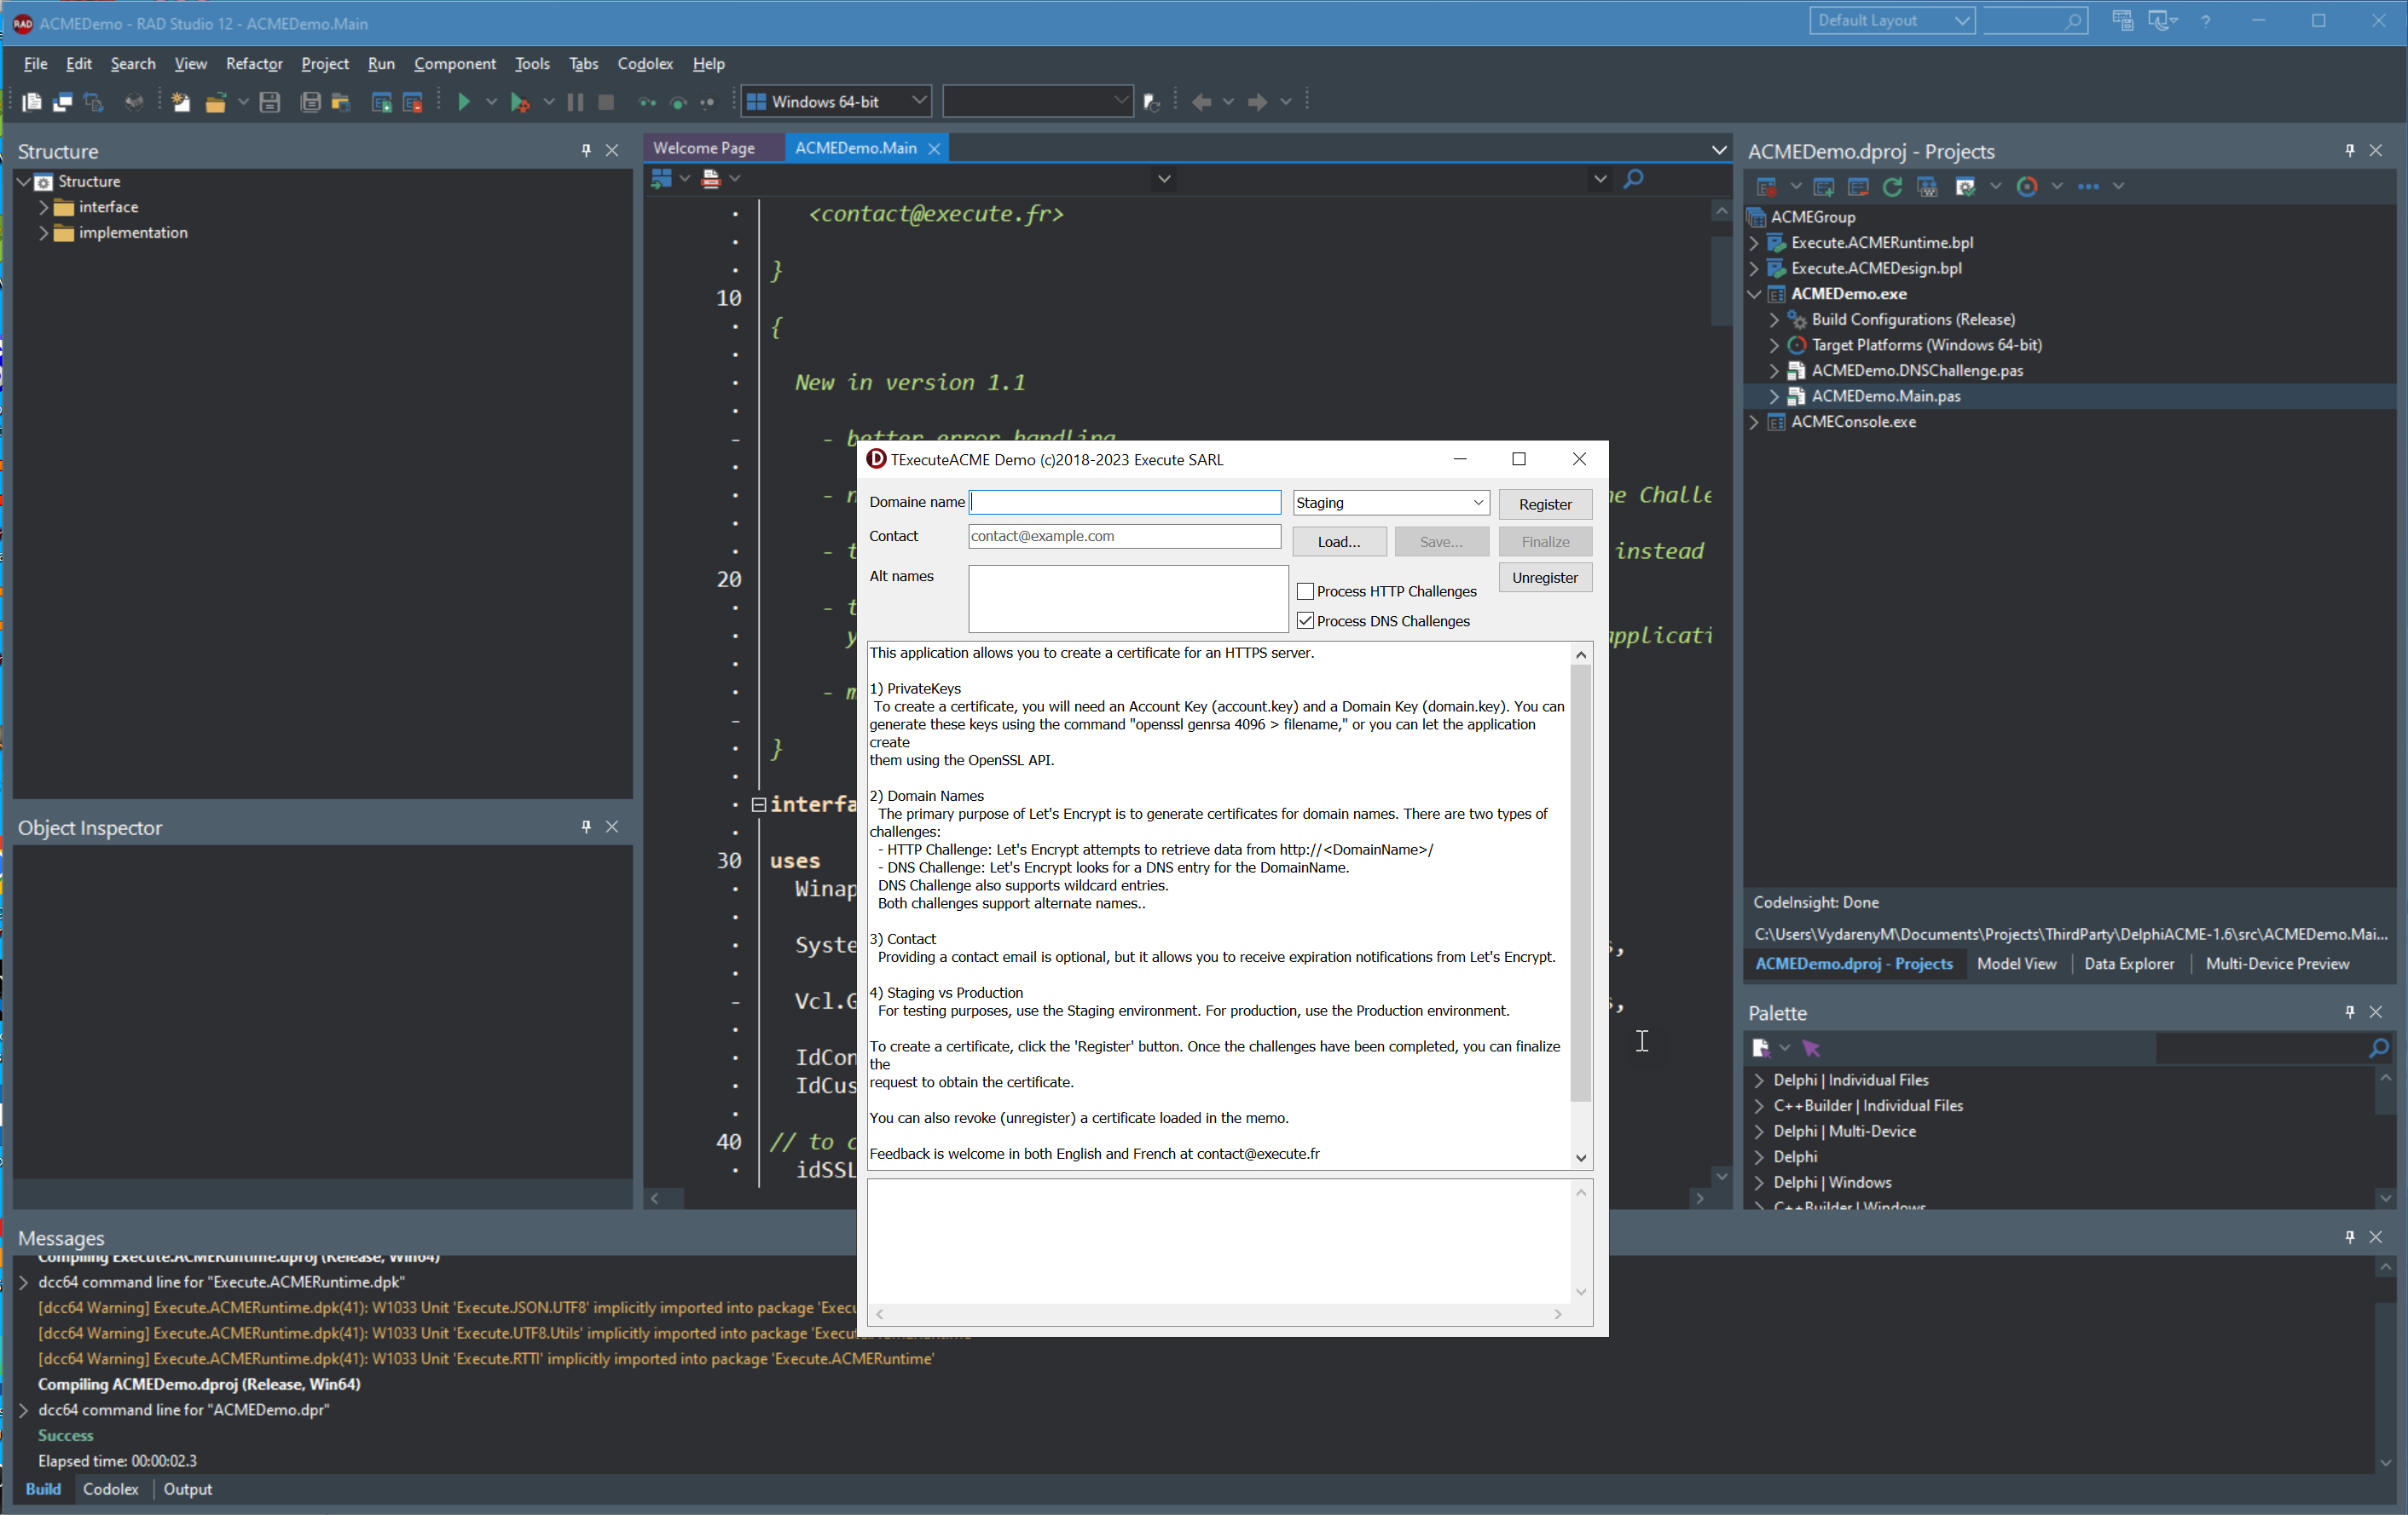This screenshot has width=2408, height=1515.
Task: Click the desktop layout icon in title bar
Action: click(x=2123, y=20)
